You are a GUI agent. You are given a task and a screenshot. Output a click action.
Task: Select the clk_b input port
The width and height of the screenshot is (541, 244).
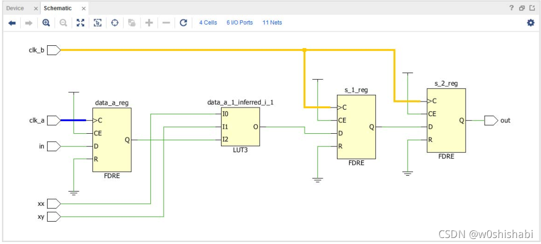click(54, 51)
